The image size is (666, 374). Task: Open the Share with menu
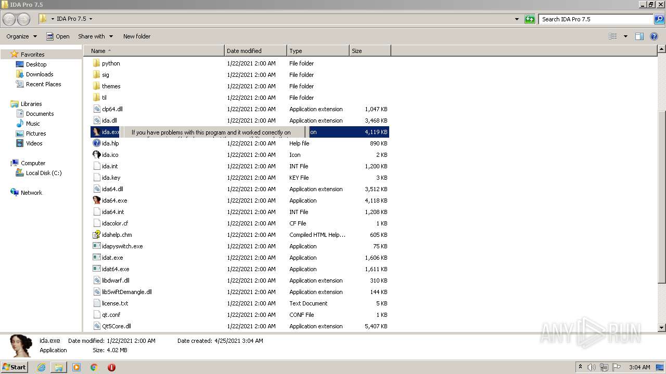click(x=95, y=36)
